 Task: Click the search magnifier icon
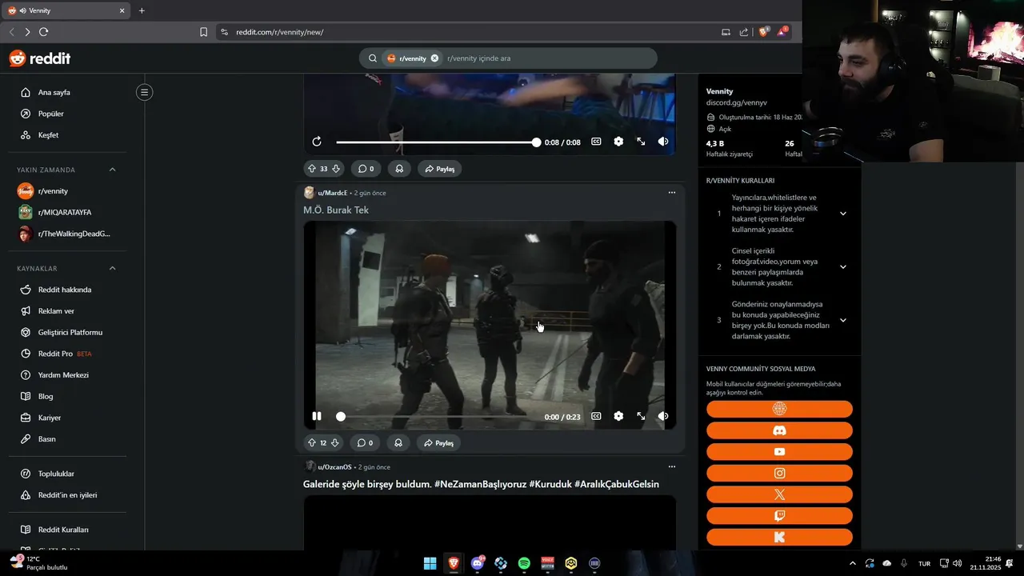tap(373, 58)
